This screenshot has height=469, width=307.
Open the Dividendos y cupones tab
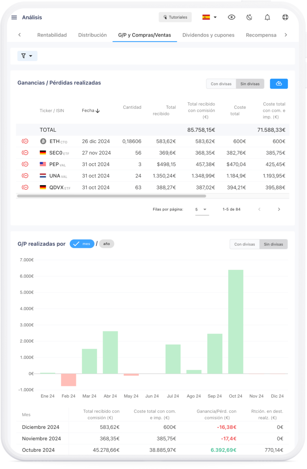[x=208, y=35]
